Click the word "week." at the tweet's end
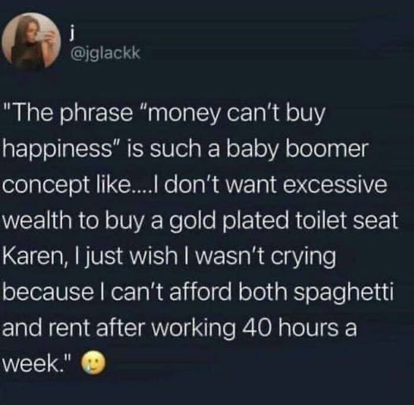 click(34, 364)
